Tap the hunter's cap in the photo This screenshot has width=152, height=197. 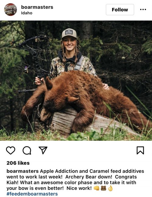click(69, 33)
